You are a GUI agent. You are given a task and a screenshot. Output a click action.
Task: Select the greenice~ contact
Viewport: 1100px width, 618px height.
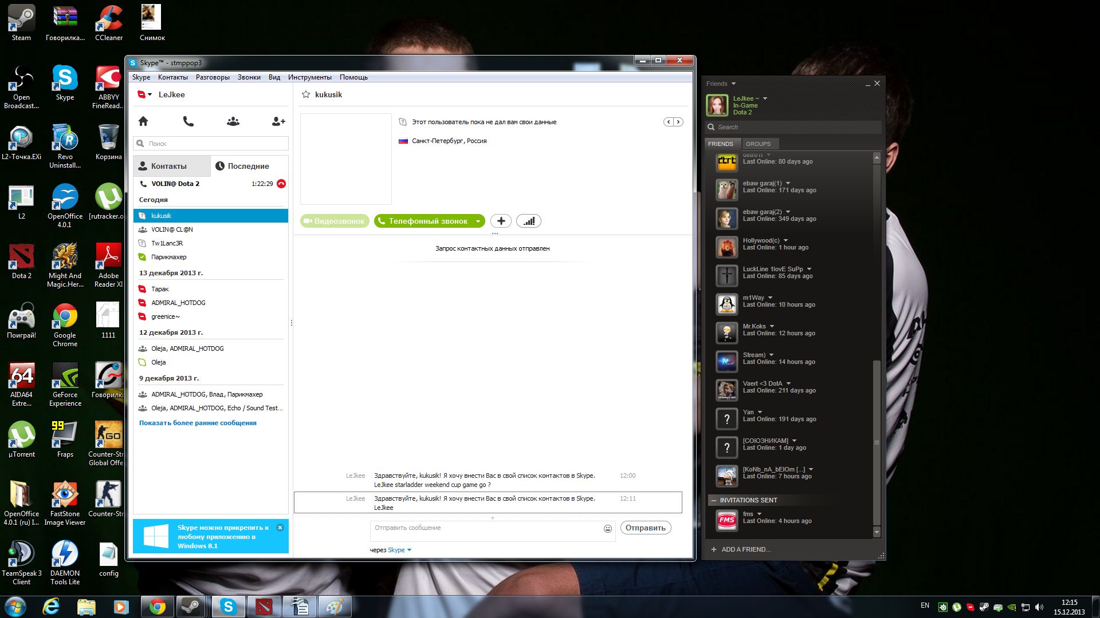click(211, 316)
